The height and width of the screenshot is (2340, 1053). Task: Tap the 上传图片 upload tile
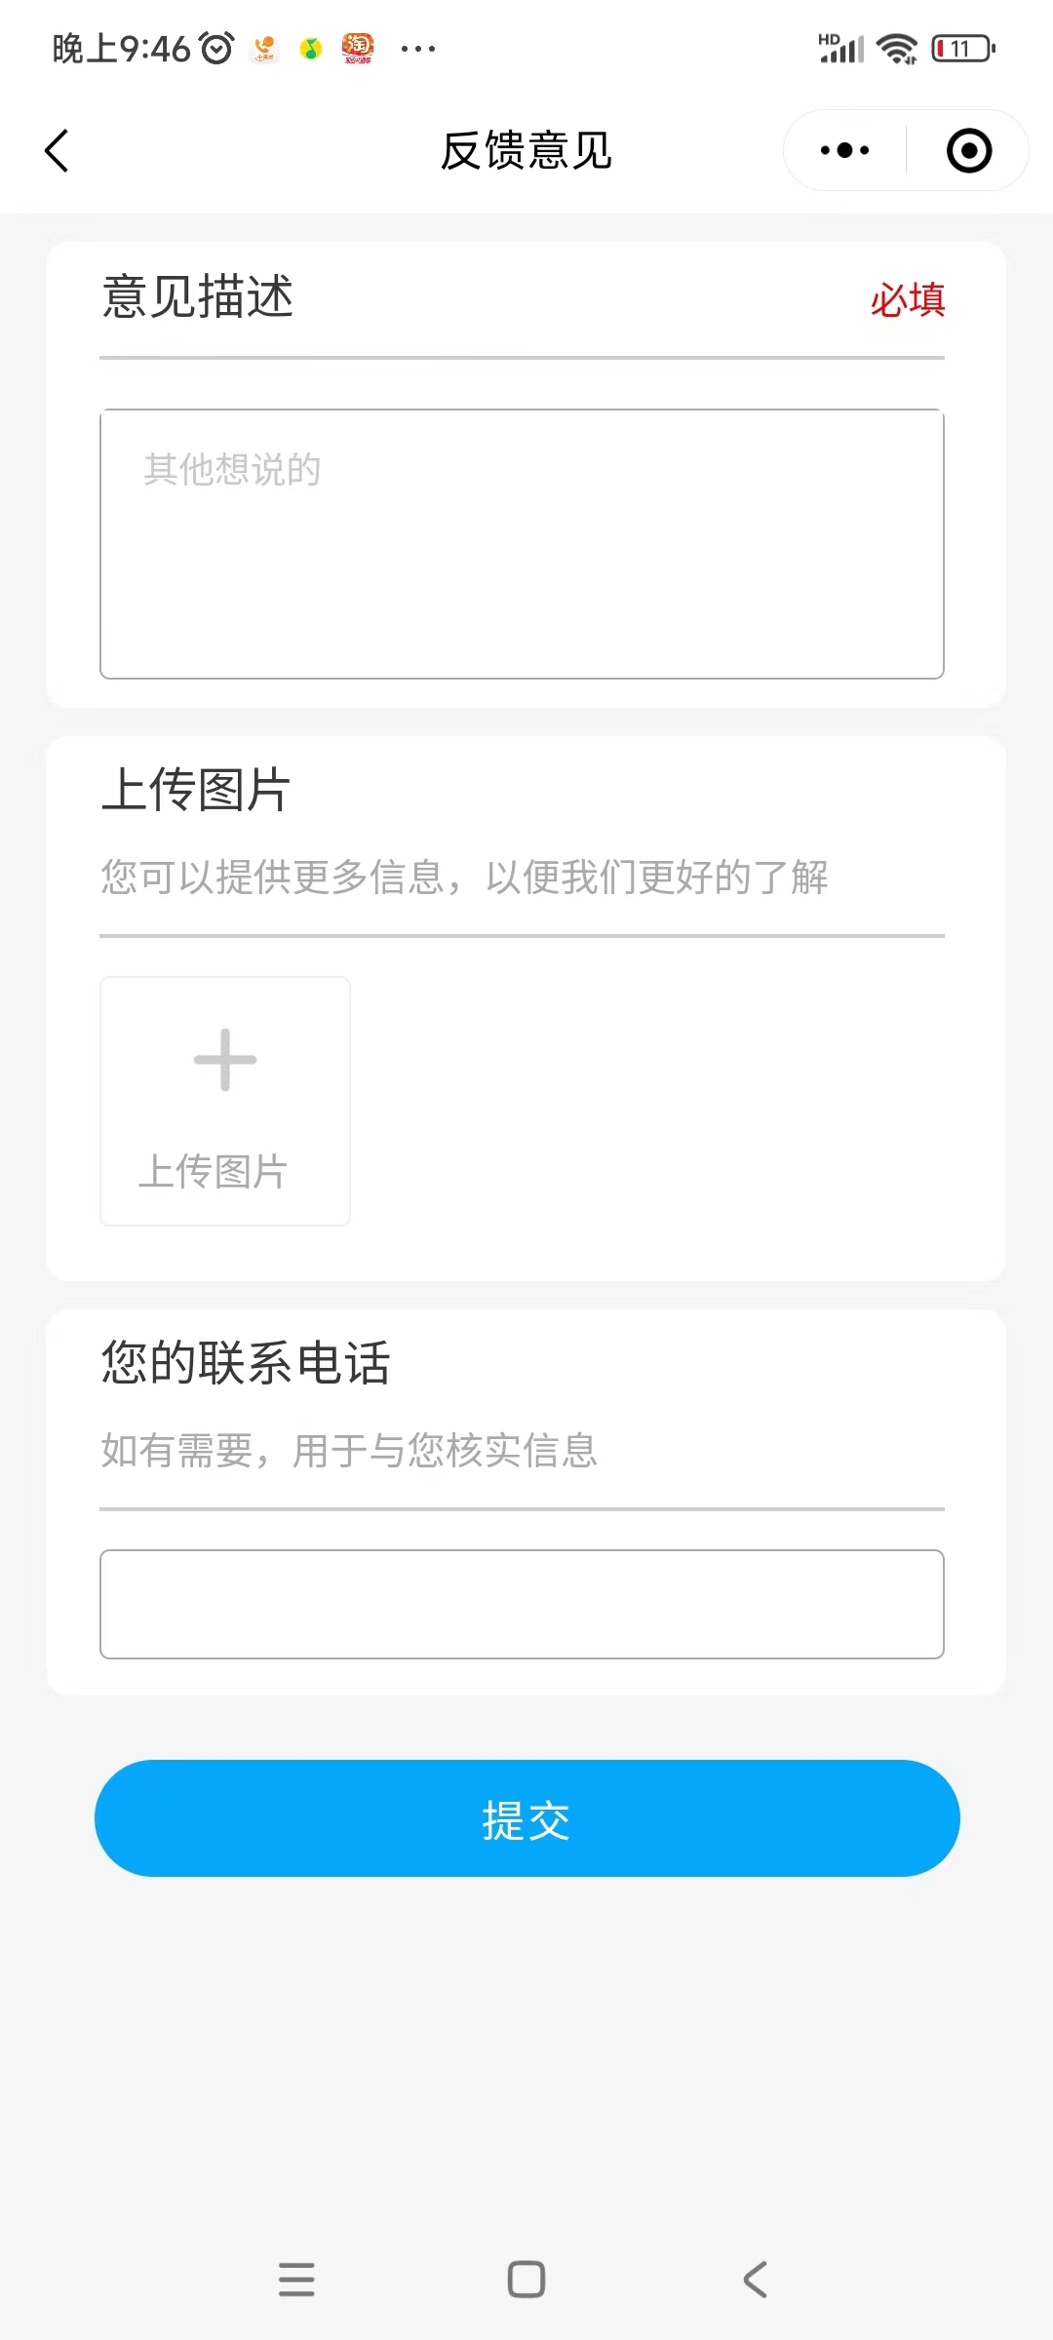[x=225, y=1102]
